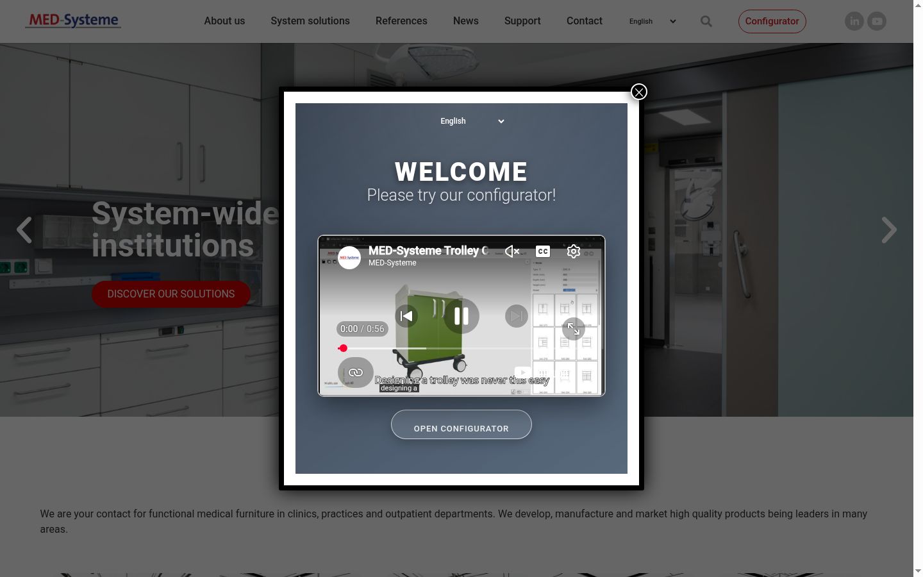This screenshot has height=577, width=923.
Task: Open the Contact page
Action: coord(585,21)
